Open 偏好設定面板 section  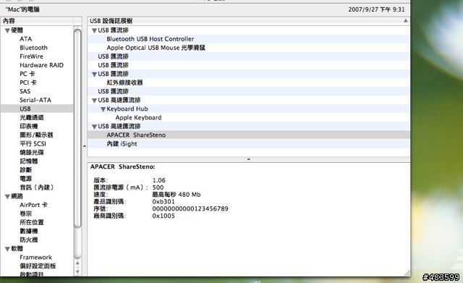click(x=38, y=266)
